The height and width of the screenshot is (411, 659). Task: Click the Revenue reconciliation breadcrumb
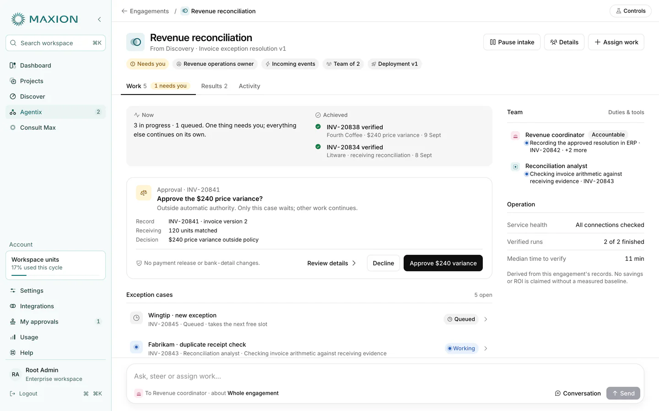218,11
